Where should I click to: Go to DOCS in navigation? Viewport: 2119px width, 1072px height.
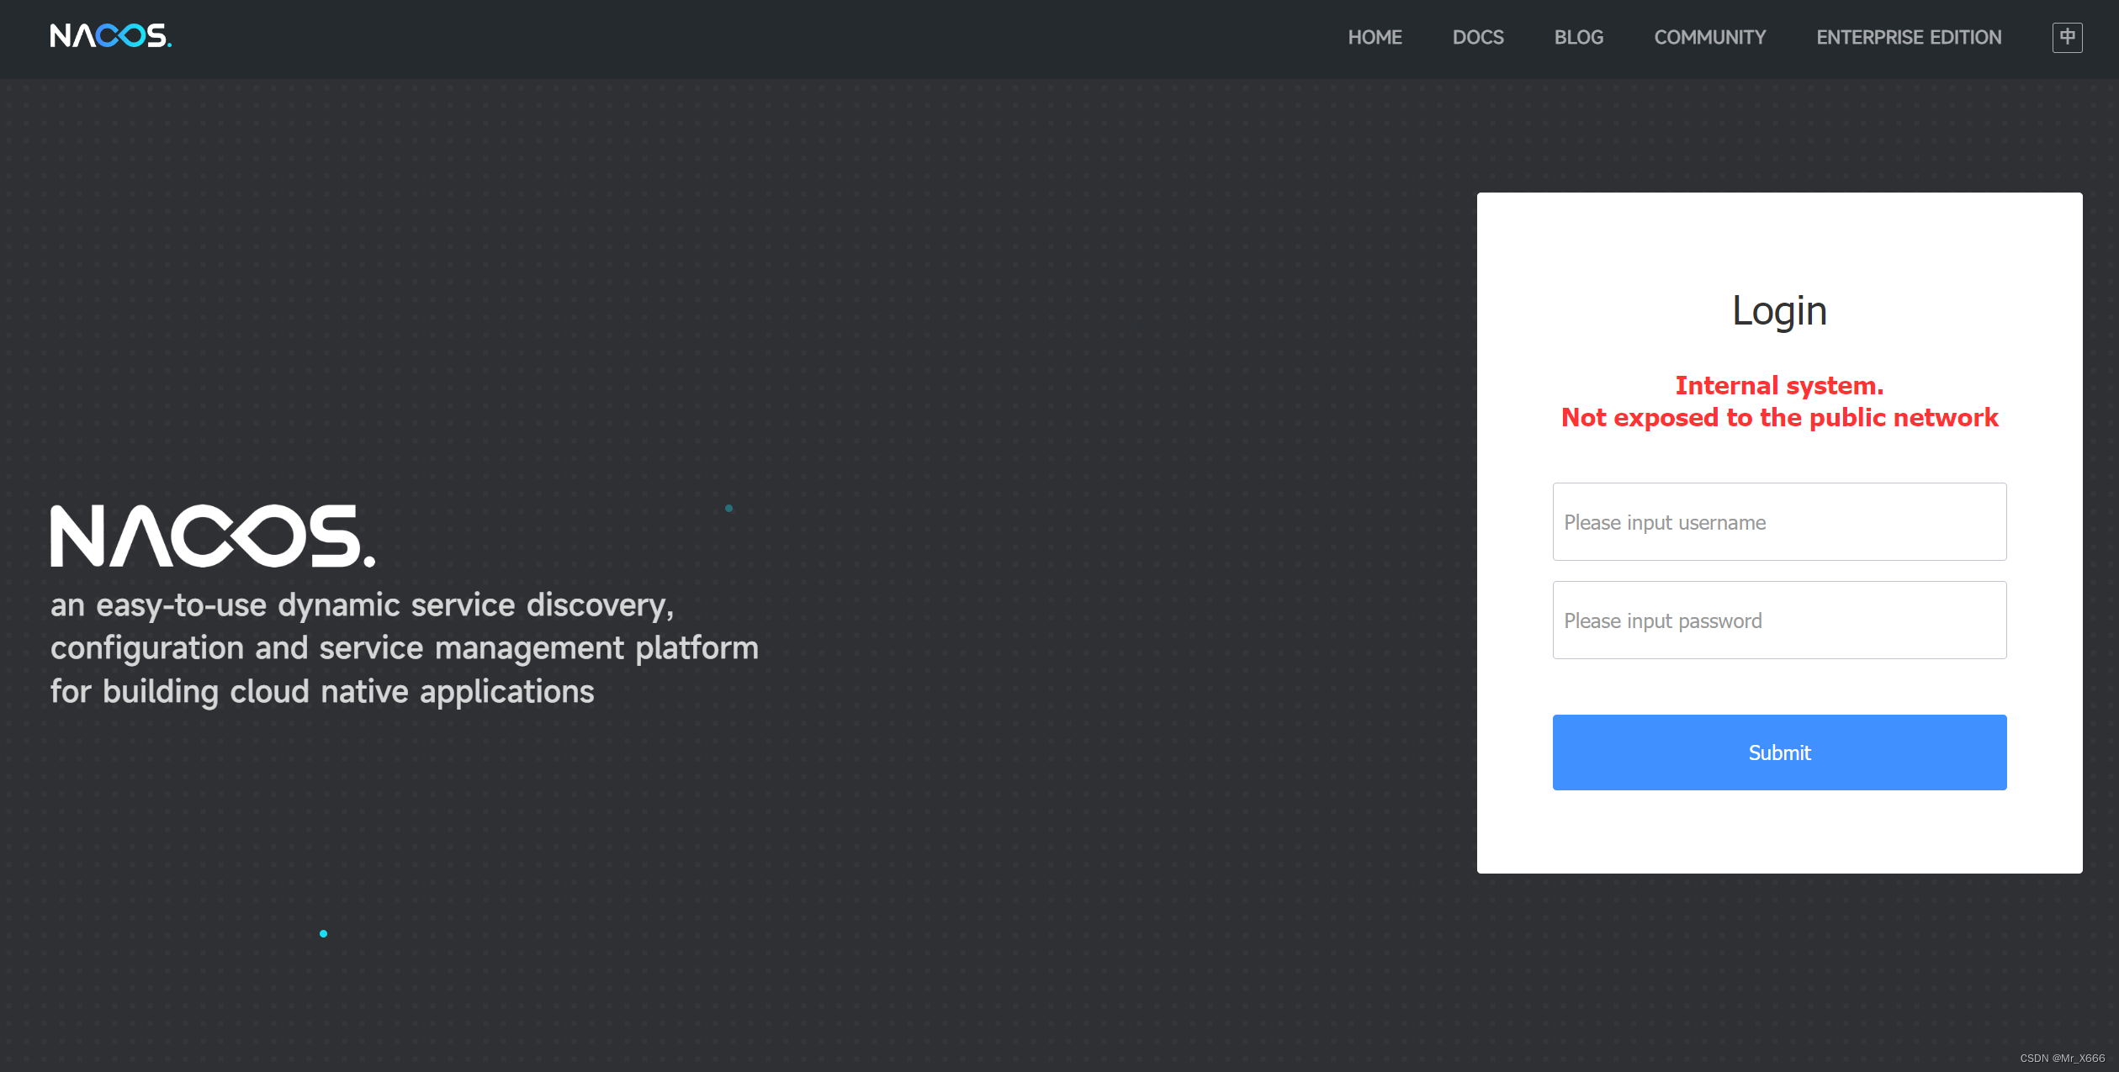tap(1478, 37)
